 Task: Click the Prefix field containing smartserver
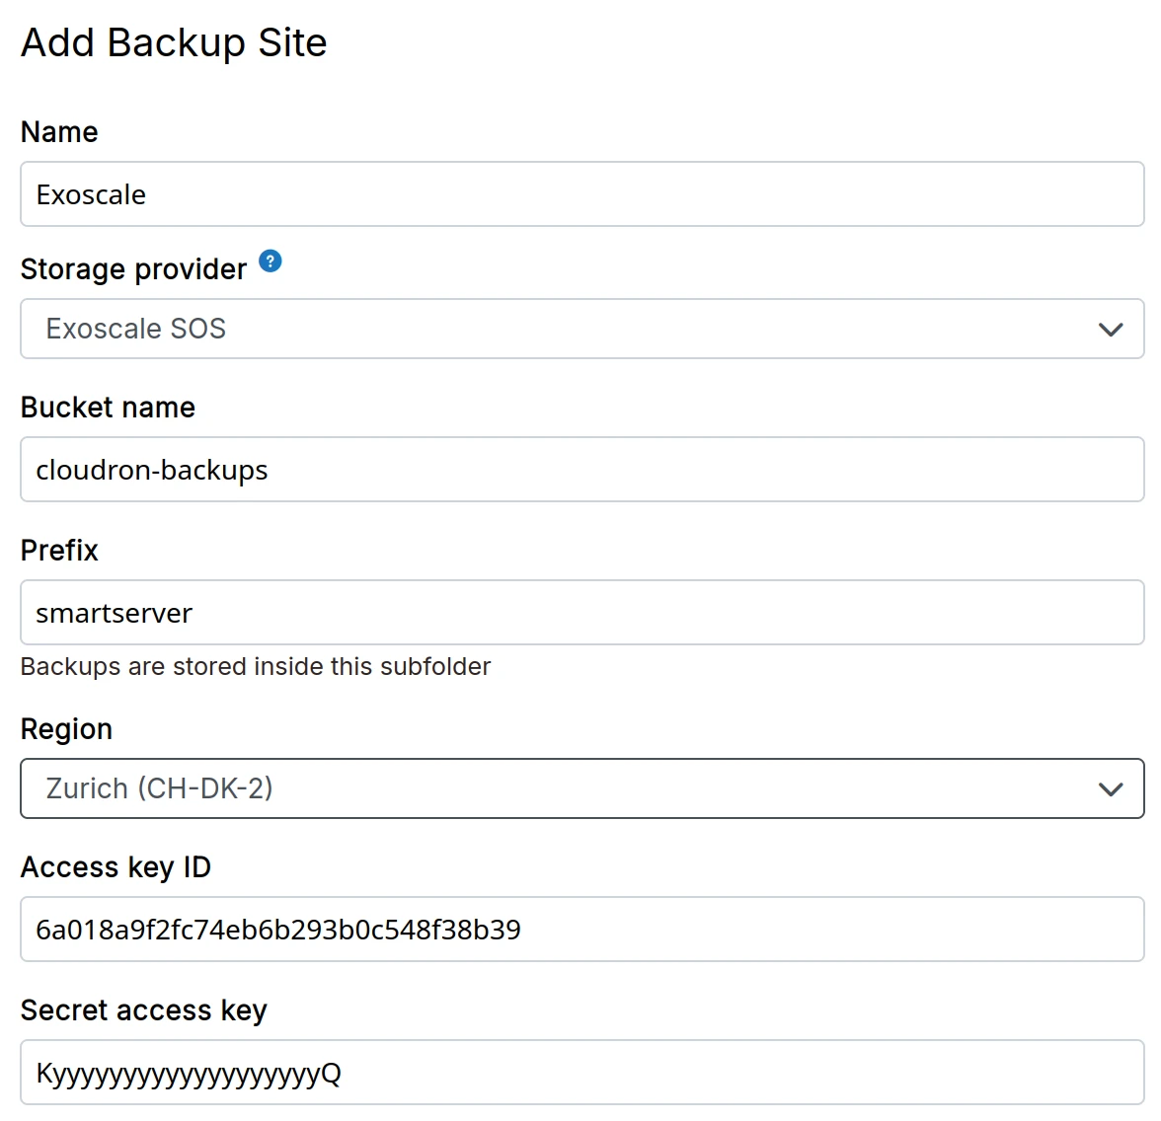[581, 613]
